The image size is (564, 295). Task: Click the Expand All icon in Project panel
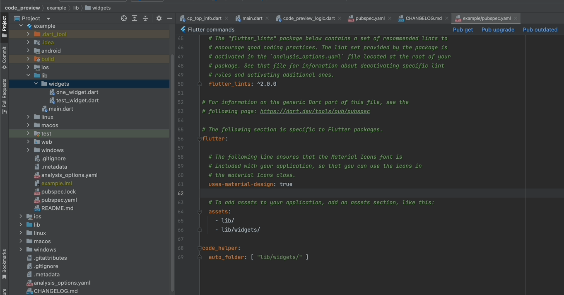[x=135, y=18]
